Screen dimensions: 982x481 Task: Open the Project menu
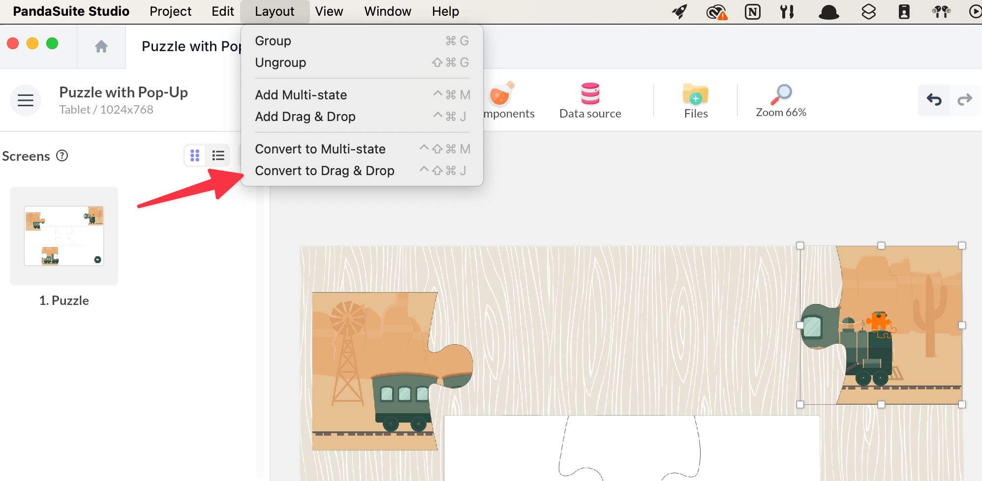click(x=170, y=11)
